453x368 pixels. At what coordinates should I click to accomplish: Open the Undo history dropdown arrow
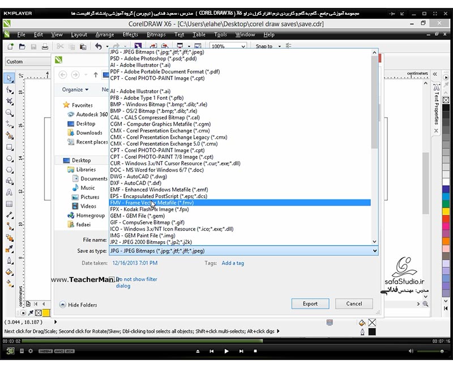click(x=107, y=46)
